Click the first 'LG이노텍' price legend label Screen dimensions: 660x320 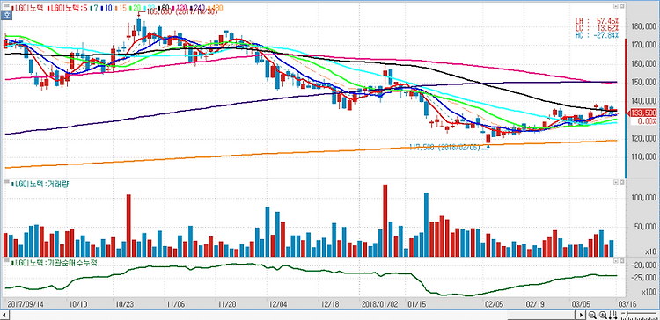[x=28, y=8]
